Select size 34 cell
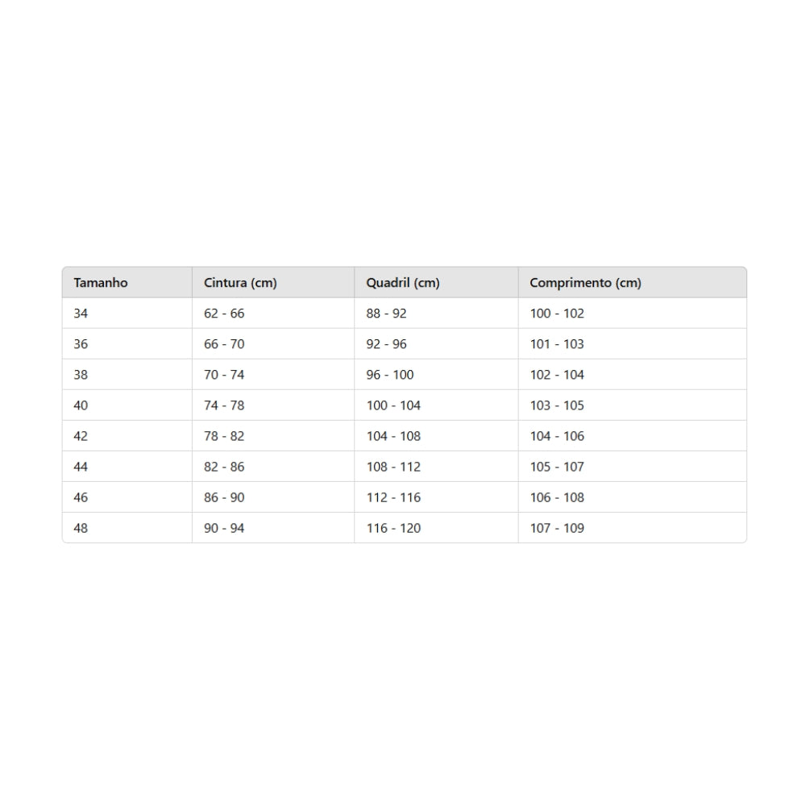Viewport: 806px width, 806px height. (x=81, y=314)
